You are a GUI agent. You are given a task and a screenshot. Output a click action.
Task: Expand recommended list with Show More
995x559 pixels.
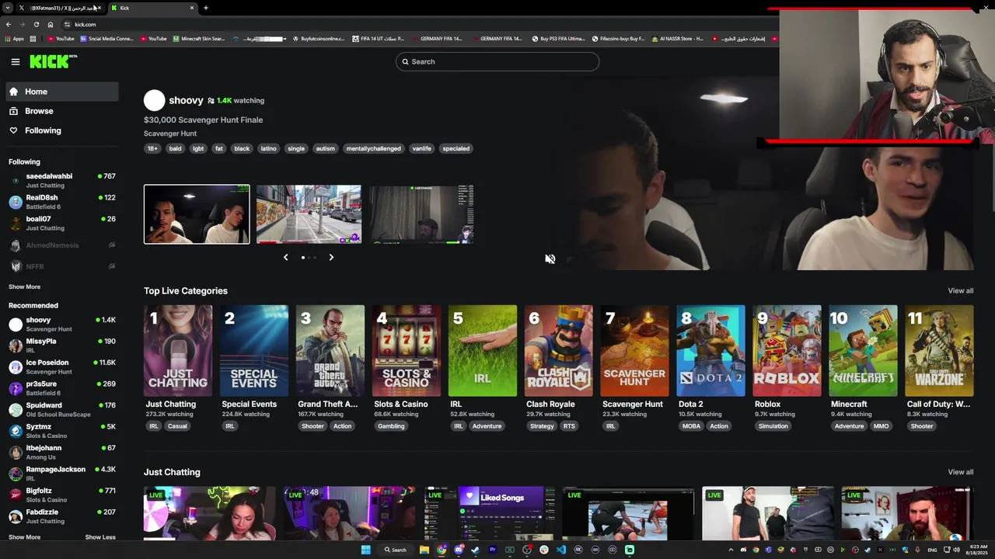point(24,537)
